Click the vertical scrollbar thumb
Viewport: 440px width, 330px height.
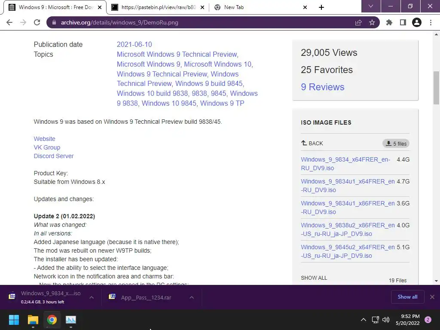tap(436, 88)
